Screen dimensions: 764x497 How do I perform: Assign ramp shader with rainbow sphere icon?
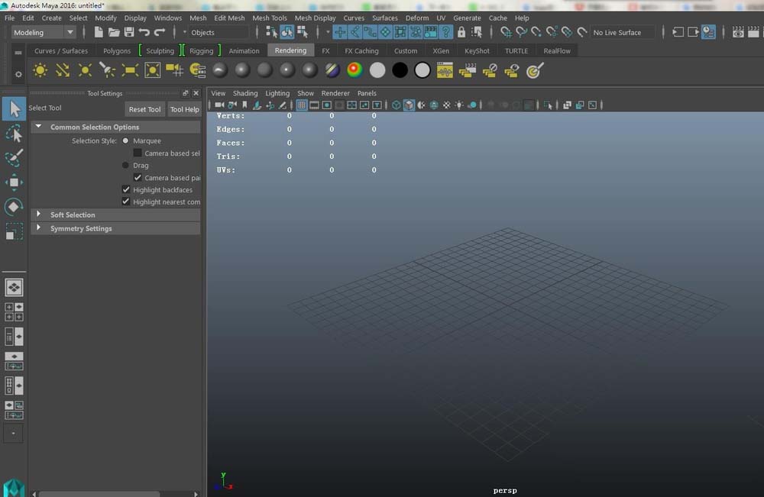pyautogui.click(x=354, y=70)
